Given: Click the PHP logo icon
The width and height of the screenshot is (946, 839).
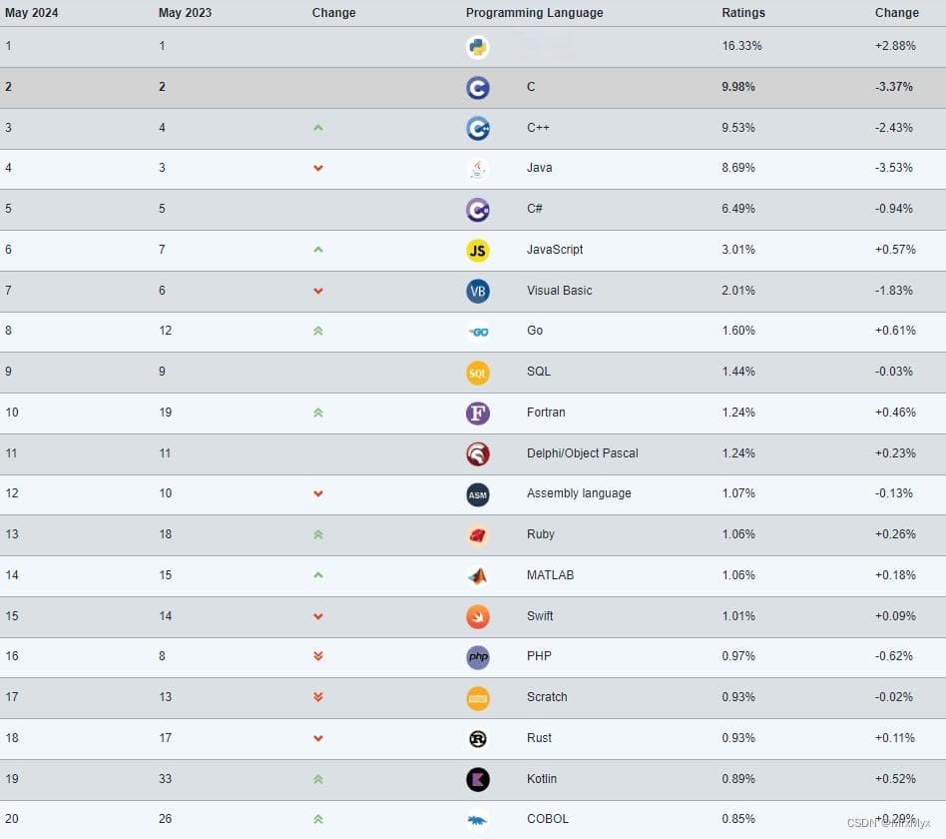Looking at the screenshot, I should pos(477,657).
